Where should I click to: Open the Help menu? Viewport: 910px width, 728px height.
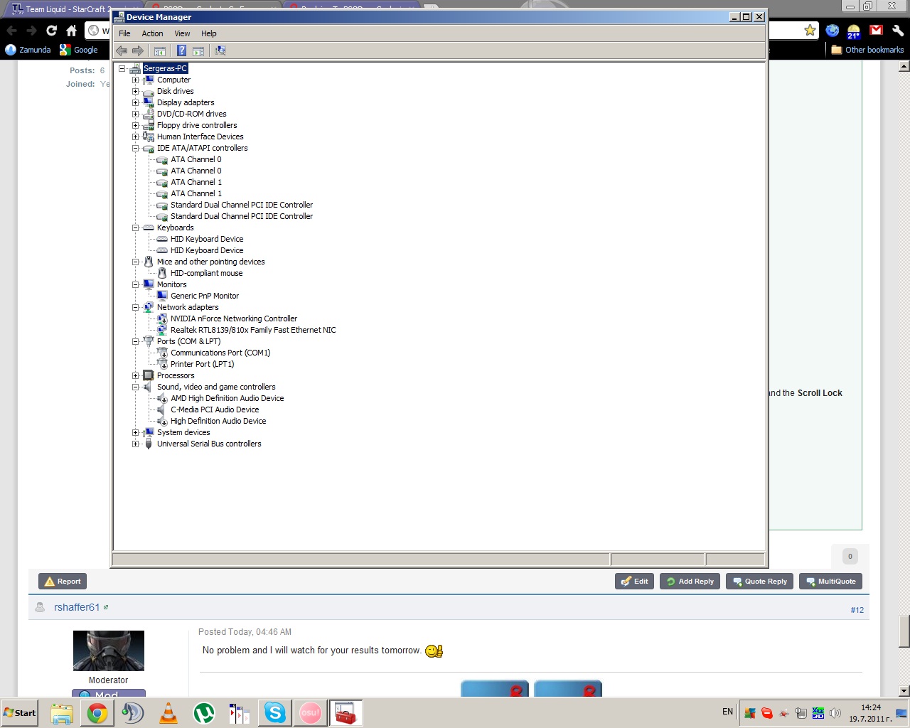pos(208,33)
